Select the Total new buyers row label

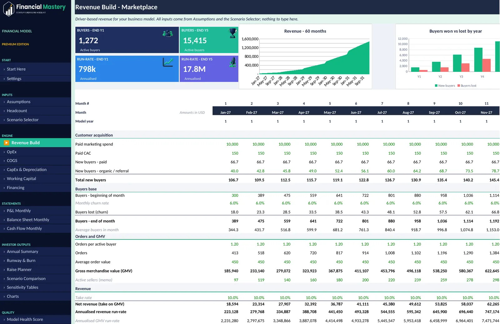click(x=91, y=180)
